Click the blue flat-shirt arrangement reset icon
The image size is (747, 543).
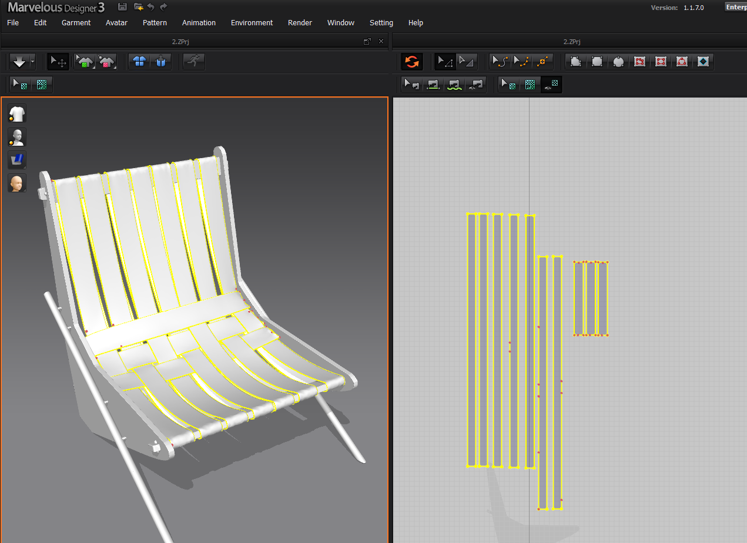click(x=139, y=62)
